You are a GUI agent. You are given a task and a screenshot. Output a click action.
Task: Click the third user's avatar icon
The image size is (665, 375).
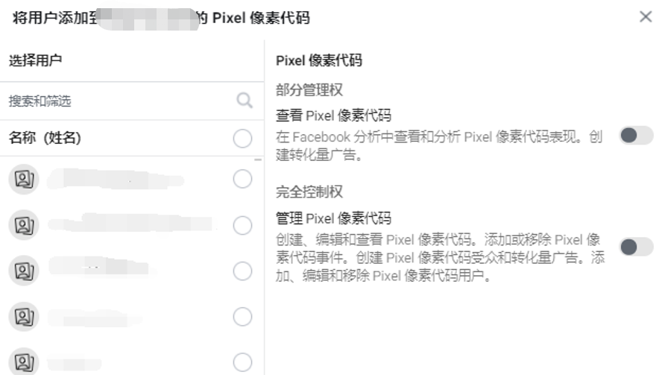coord(24,271)
